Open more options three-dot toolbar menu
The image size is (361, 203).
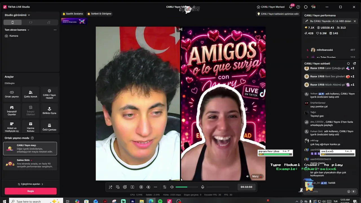155,187
